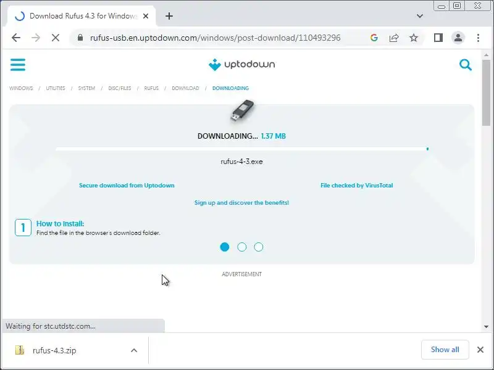Click the share page icon
The image size is (494, 370).
(394, 38)
